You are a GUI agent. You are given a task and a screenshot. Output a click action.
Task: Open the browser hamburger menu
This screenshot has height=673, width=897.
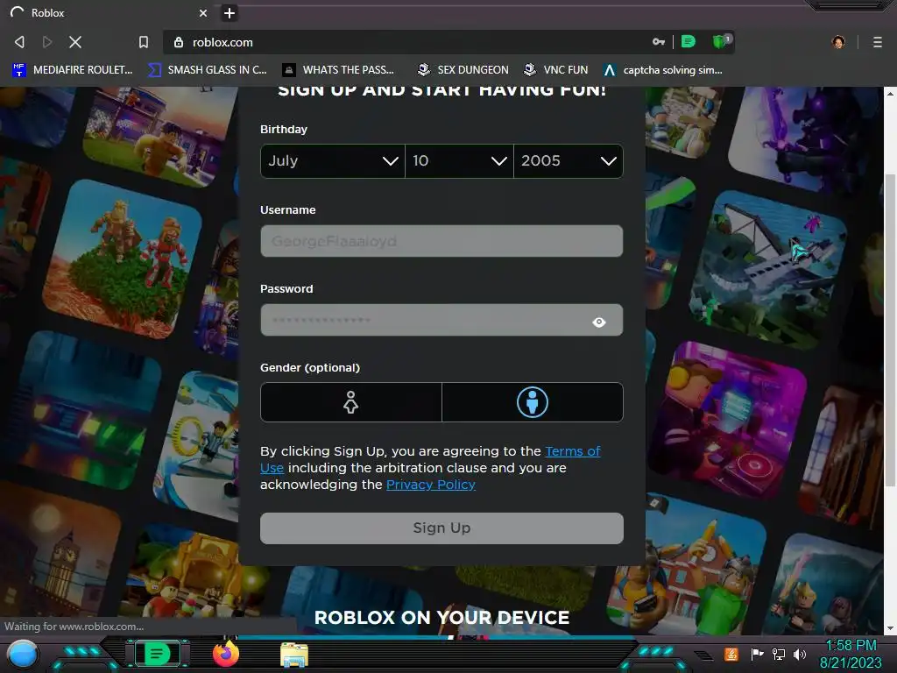[x=877, y=42]
